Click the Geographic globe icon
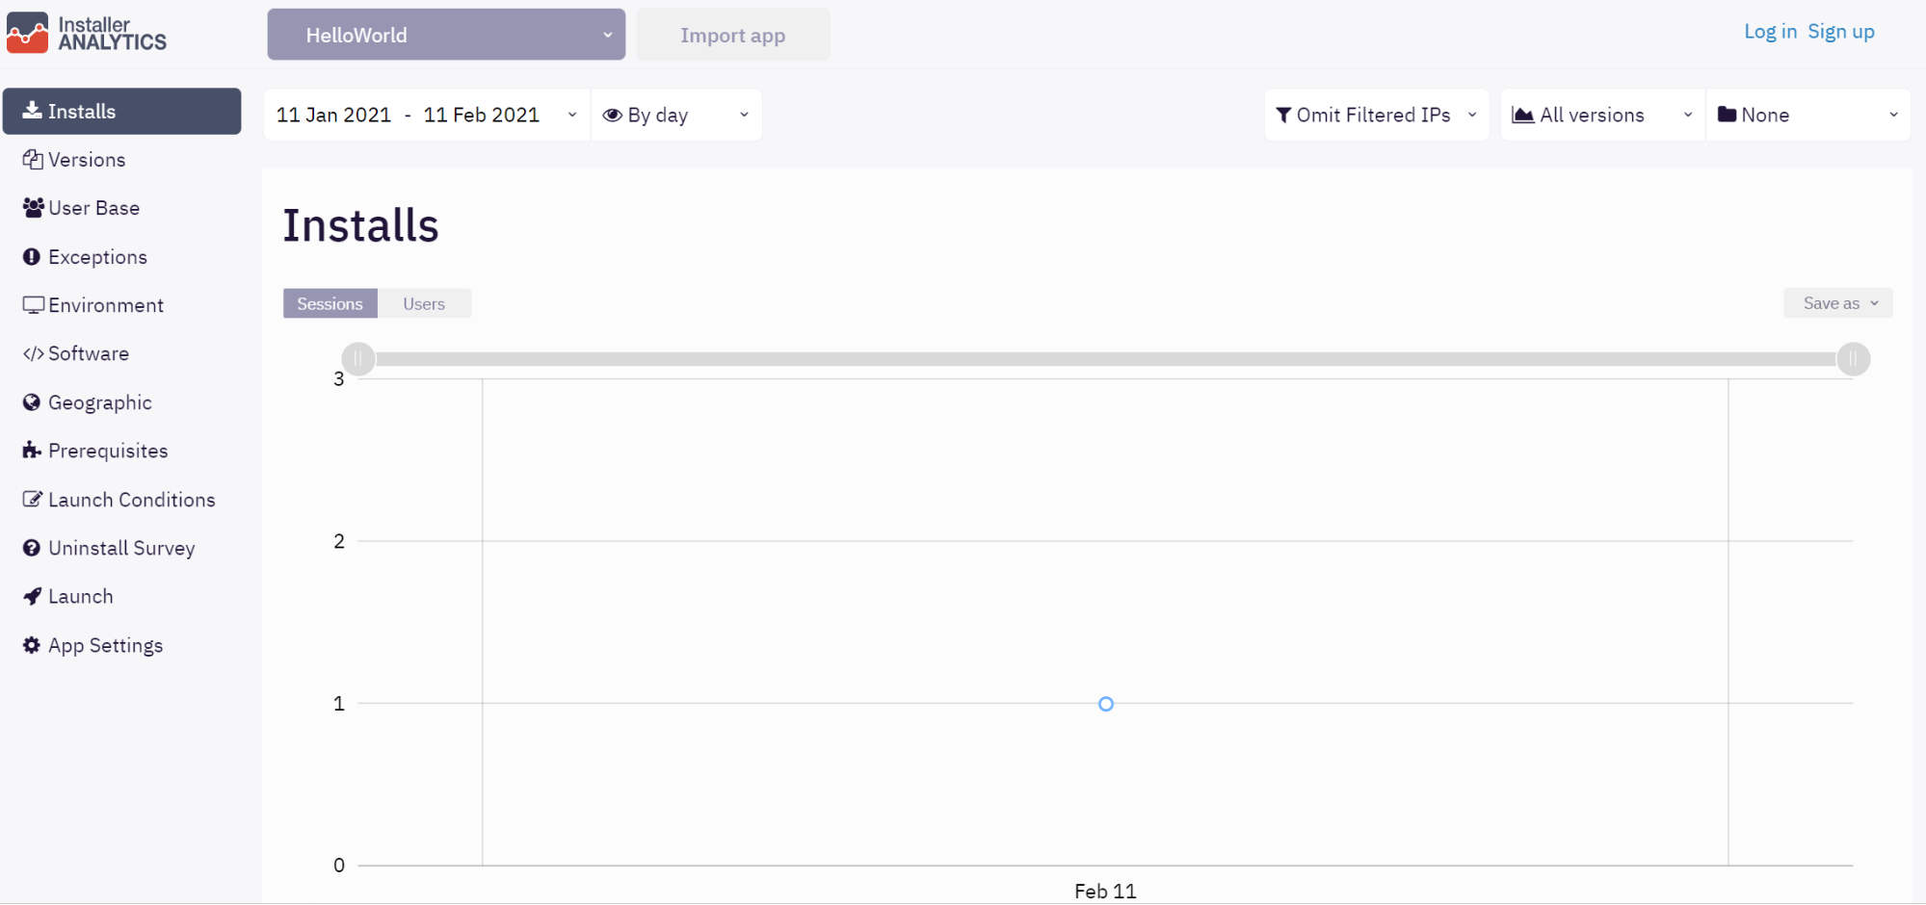Viewport: 1926px width, 905px height. (x=32, y=402)
